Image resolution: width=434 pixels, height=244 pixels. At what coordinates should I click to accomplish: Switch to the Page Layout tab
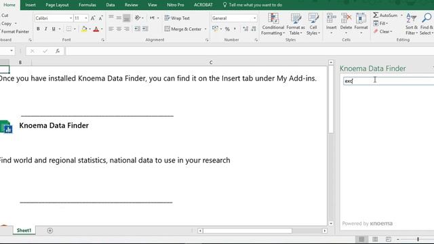tap(57, 5)
